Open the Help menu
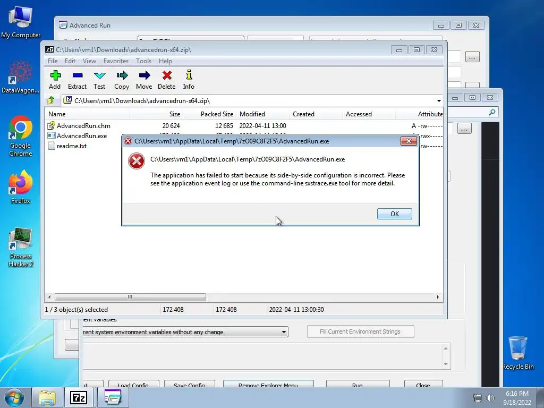Screen dimensions: 544x408 [165, 61]
